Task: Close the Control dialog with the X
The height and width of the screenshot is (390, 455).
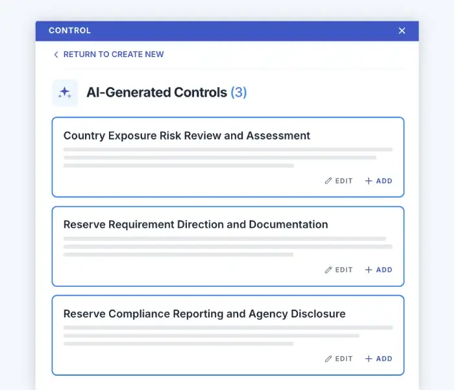Action: click(x=402, y=30)
